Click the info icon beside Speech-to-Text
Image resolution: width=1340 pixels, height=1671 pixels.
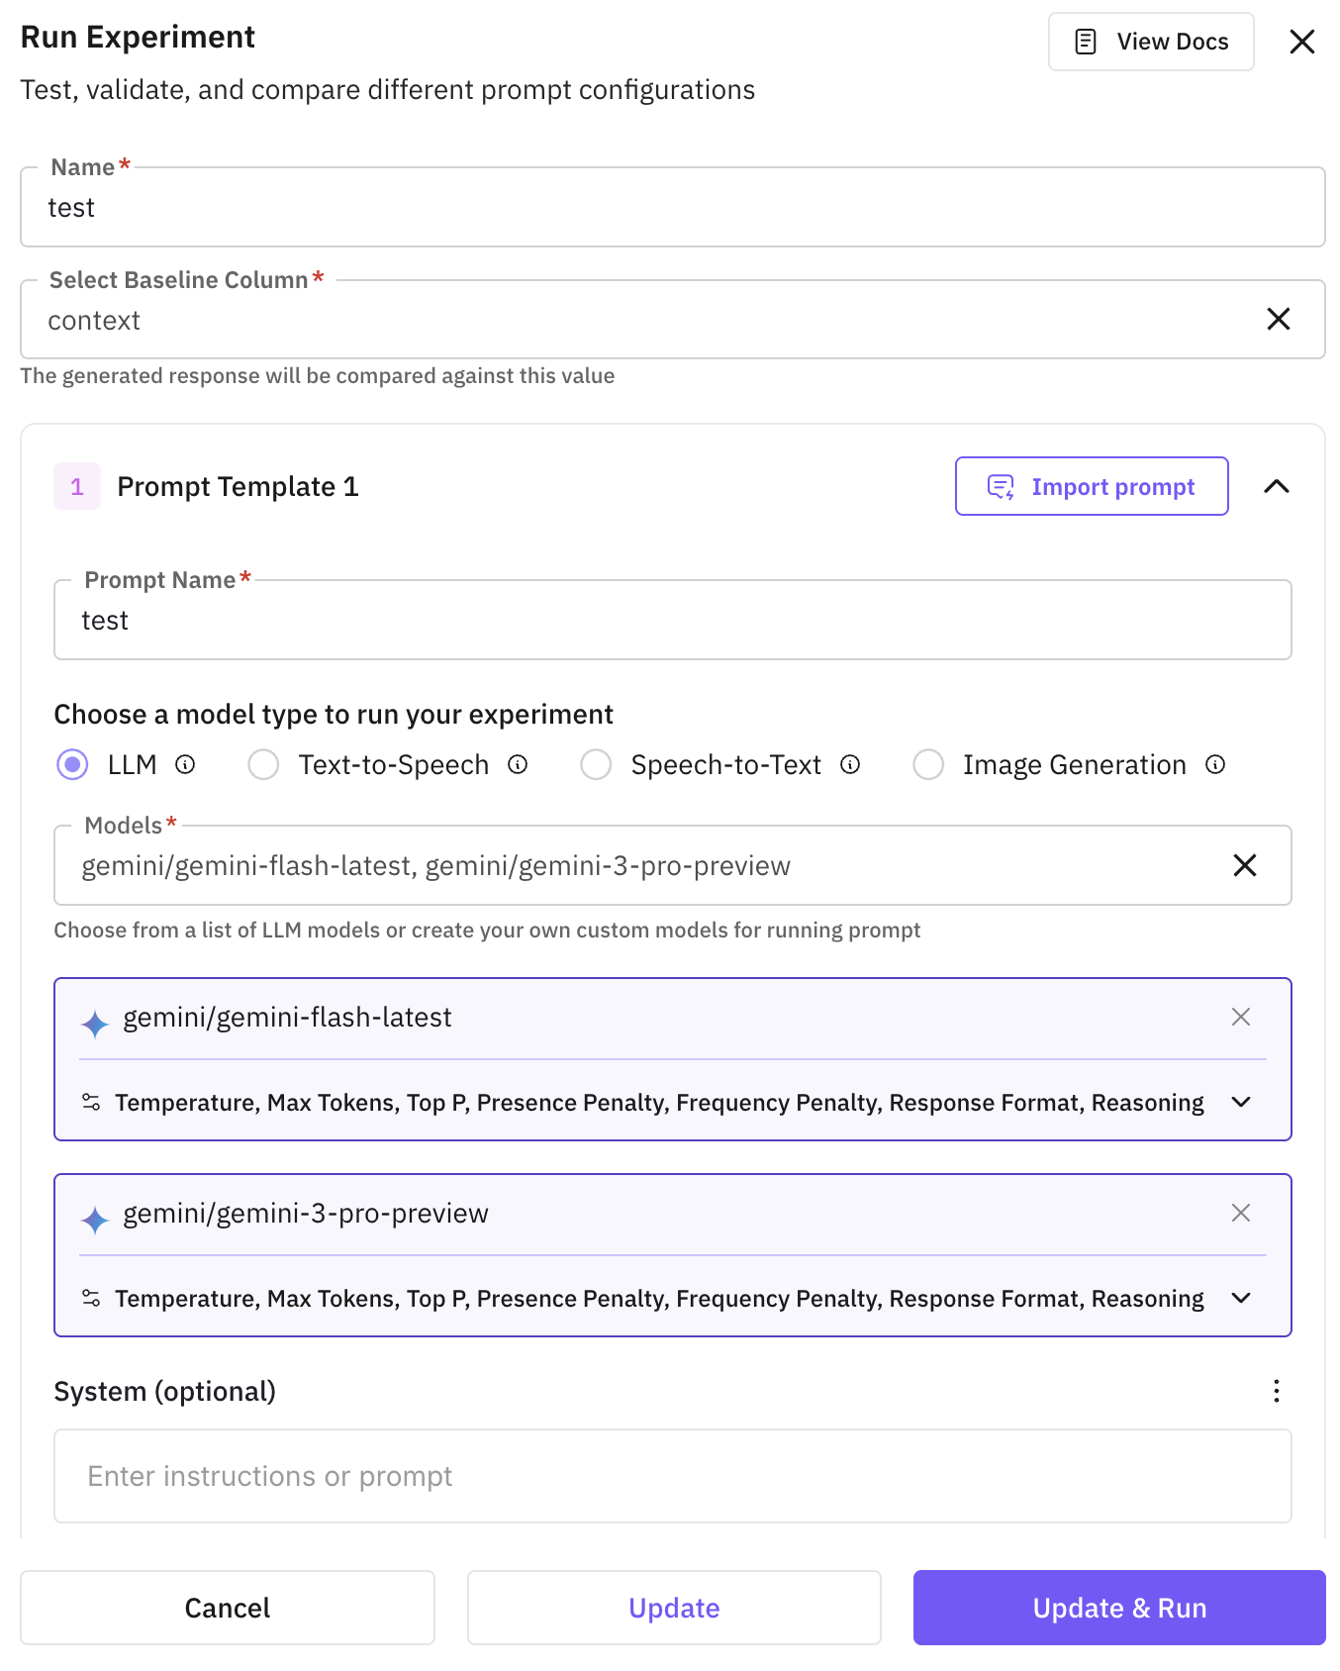tap(850, 765)
